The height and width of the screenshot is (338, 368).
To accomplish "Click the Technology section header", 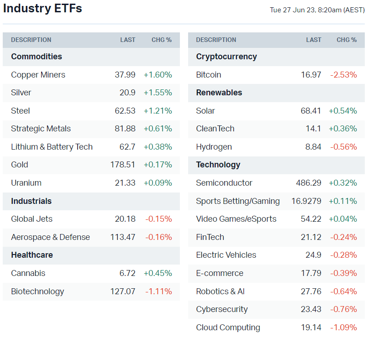I will (218, 165).
